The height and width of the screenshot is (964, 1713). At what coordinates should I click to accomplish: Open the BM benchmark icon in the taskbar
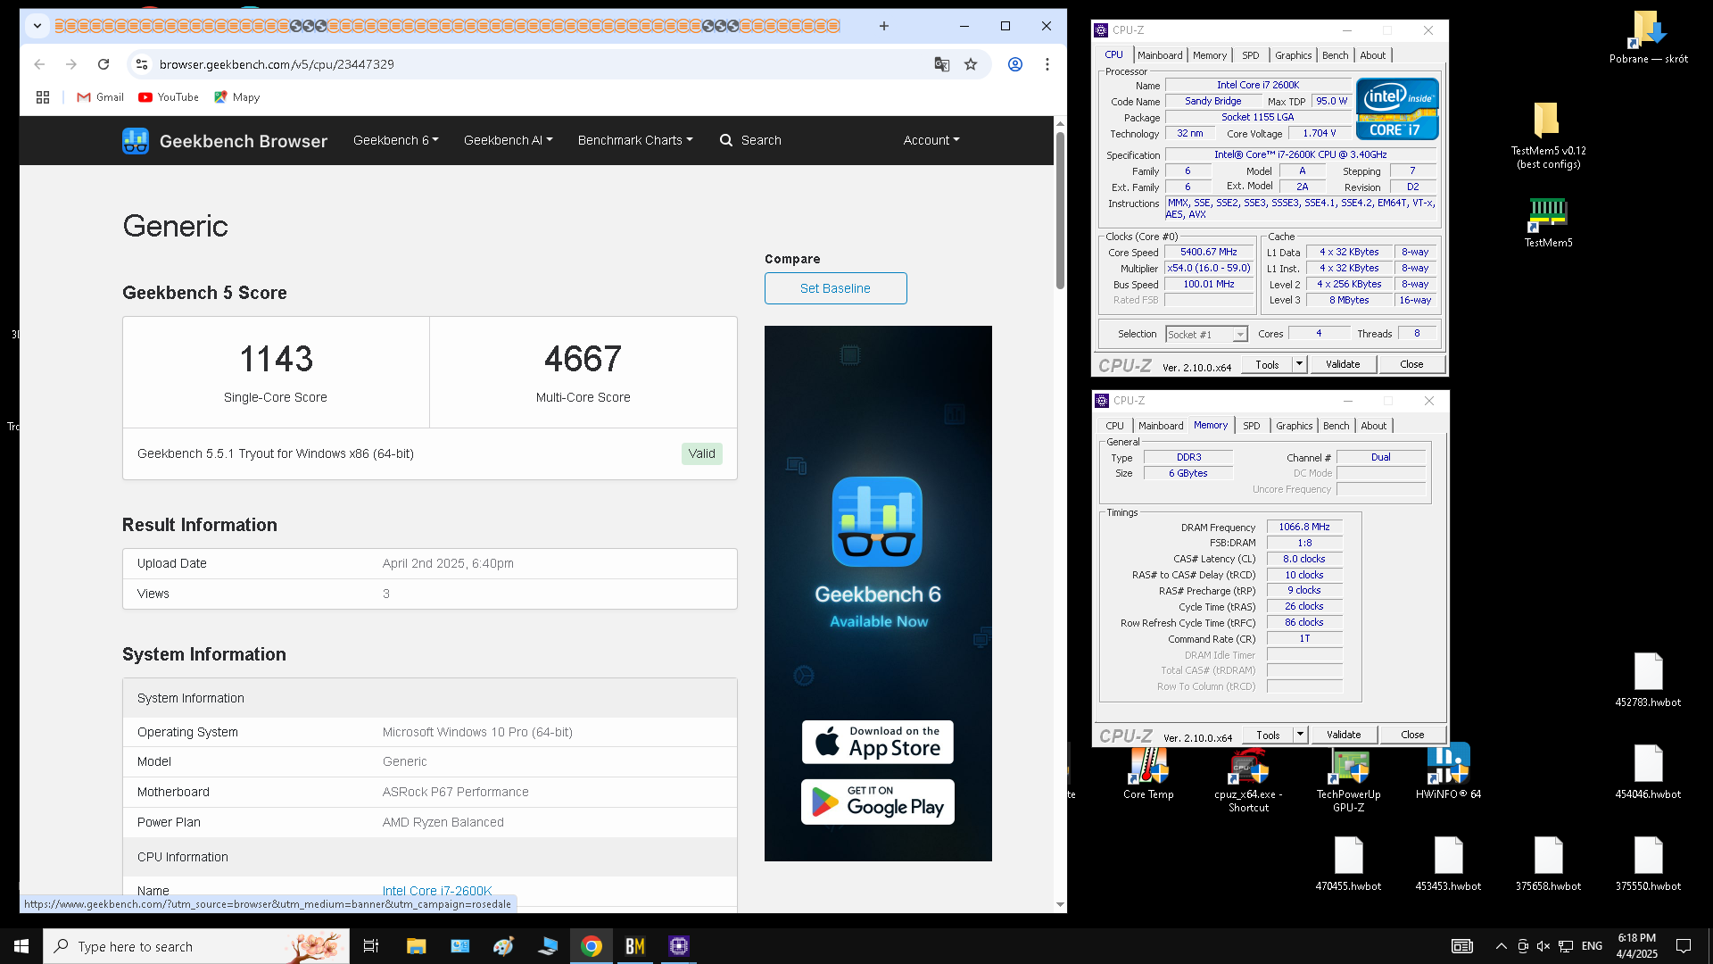635,946
